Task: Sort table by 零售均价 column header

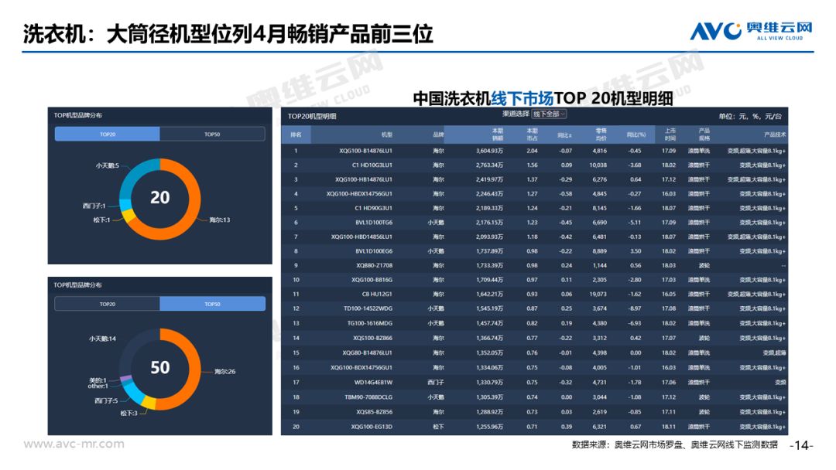Action: (600, 135)
